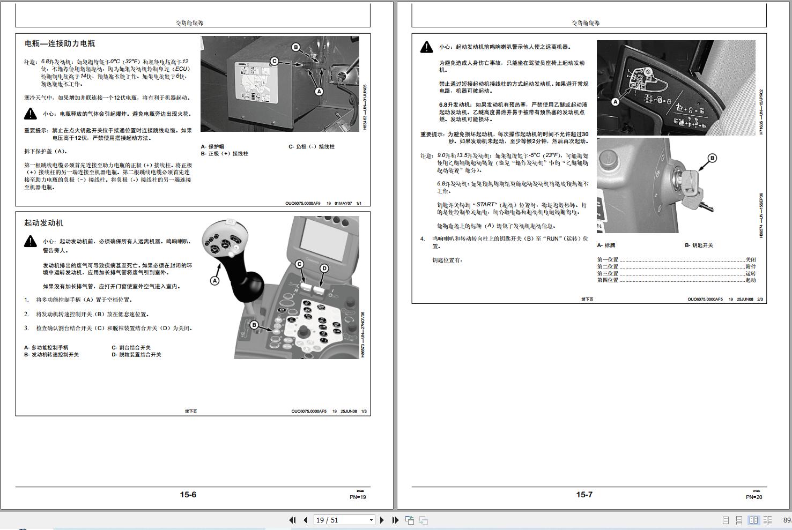This screenshot has height=530, width=792.
Task: Go forward to the next view
Action: 423,520
